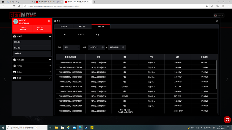Click the balance refresh icon beside xn12345
This screenshot has height=130, width=232.
[x=49, y=21]
